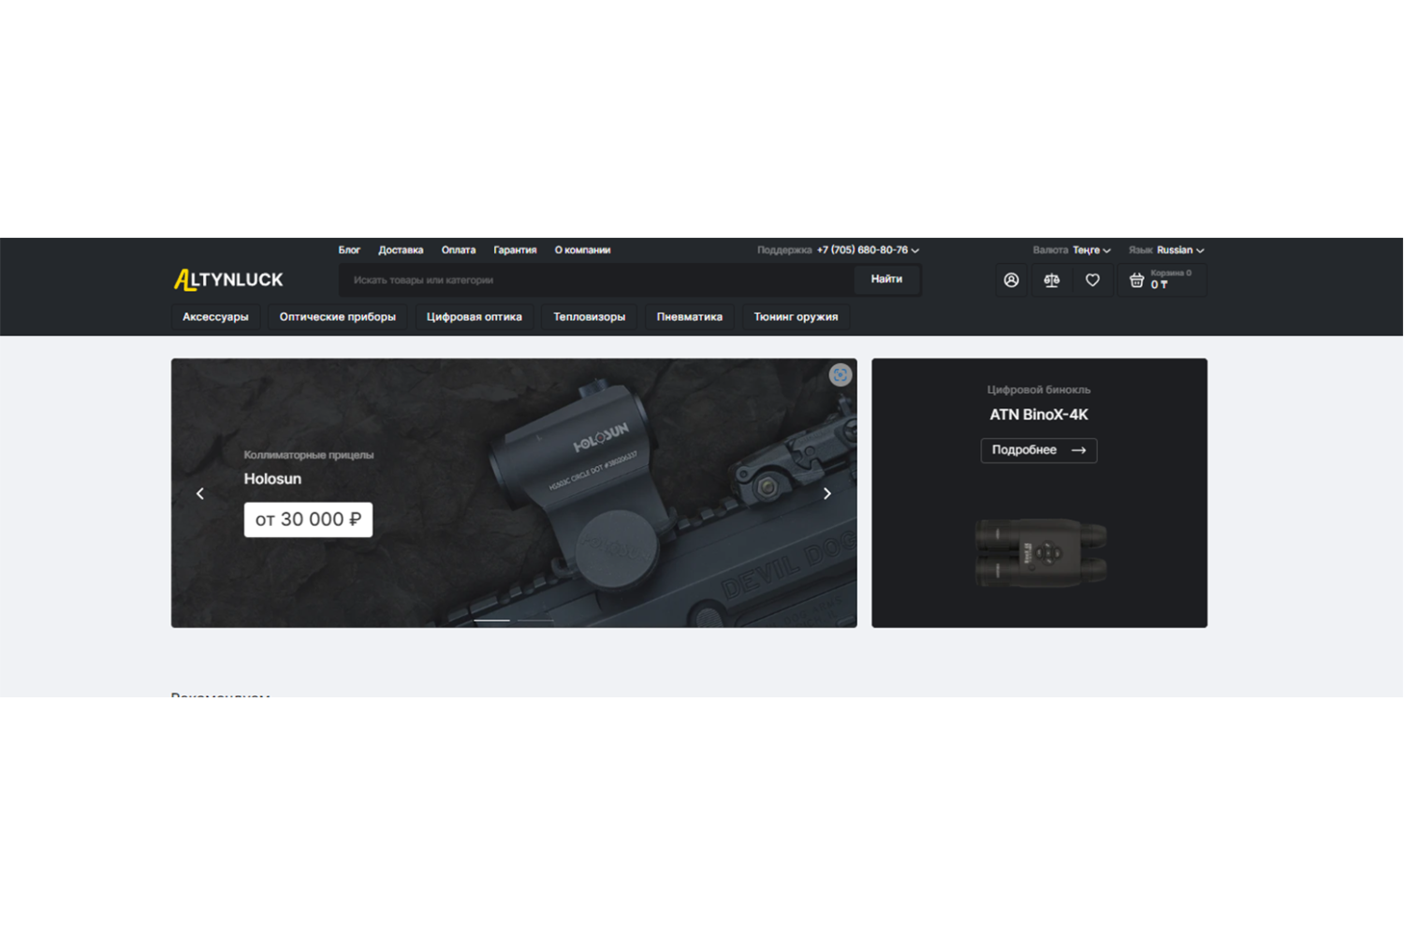This screenshot has height=936, width=1404.
Task: Open the О компании link
Action: click(582, 250)
